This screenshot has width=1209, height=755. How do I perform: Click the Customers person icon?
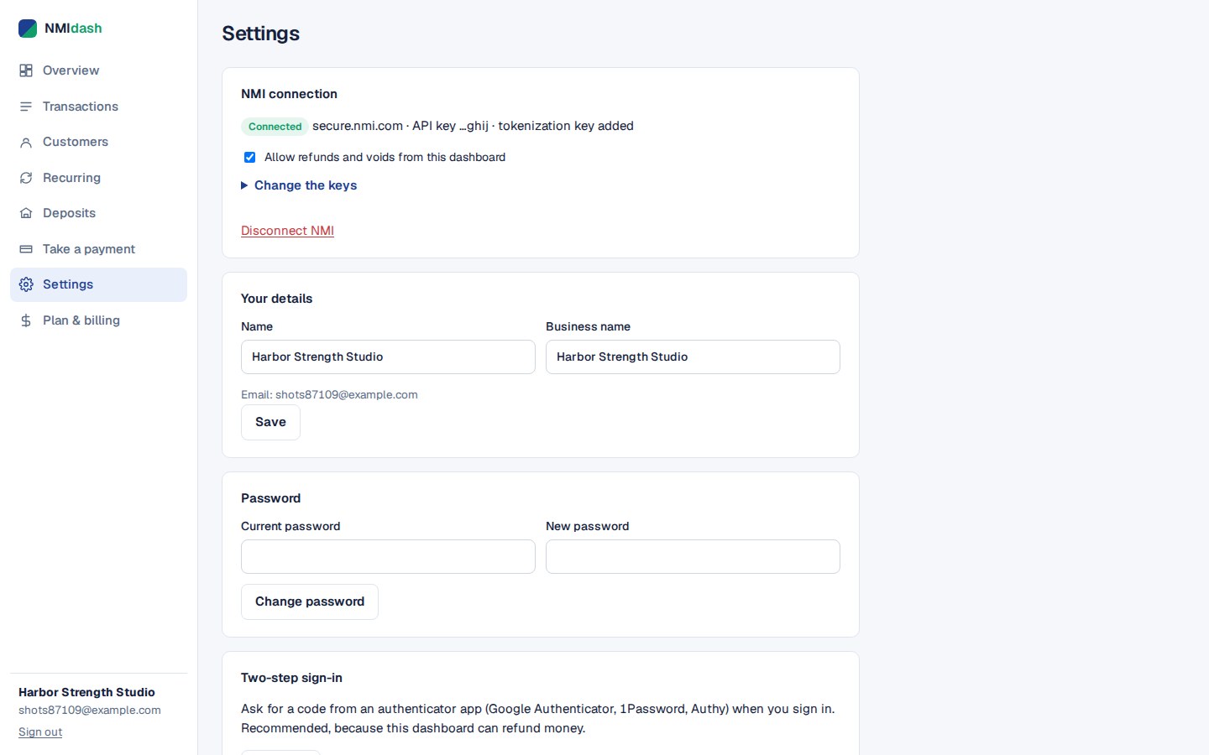(26, 142)
